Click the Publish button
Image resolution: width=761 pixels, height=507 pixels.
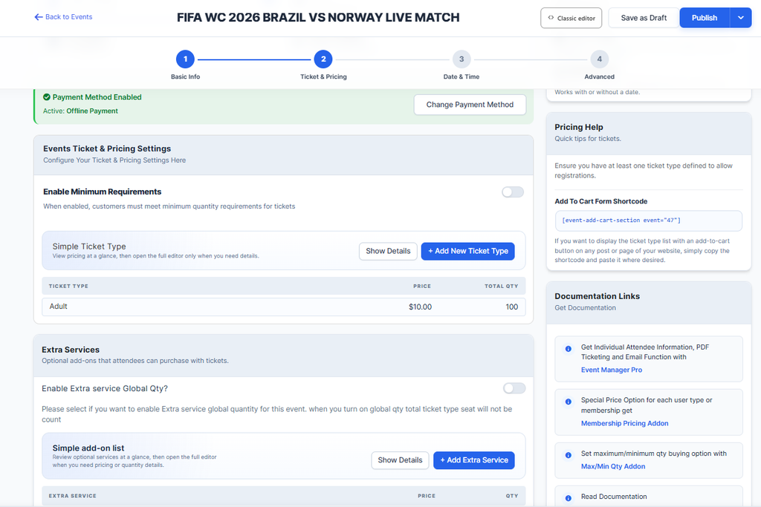tap(705, 18)
